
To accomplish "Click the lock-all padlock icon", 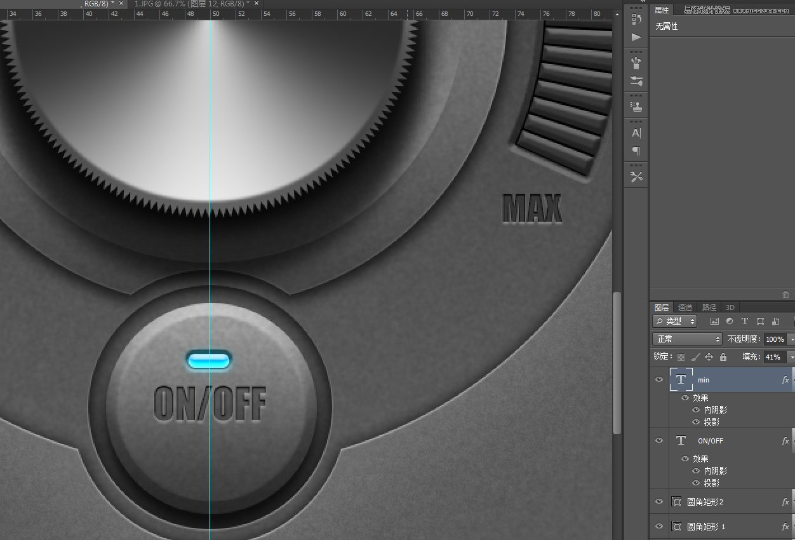I will (723, 357).
